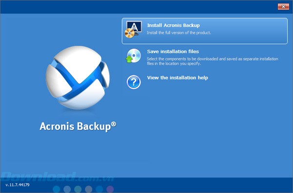Open View the installation help

click(177, 78)
